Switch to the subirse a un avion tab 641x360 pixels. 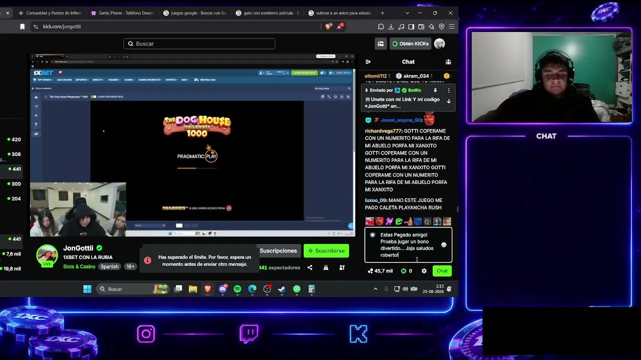[340, 13]
